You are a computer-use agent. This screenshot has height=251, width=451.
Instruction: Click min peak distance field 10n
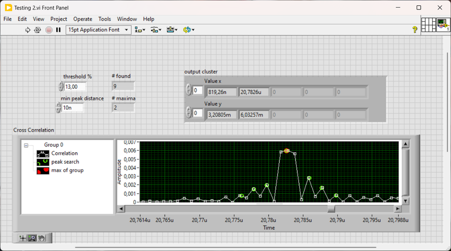[73, 108]
